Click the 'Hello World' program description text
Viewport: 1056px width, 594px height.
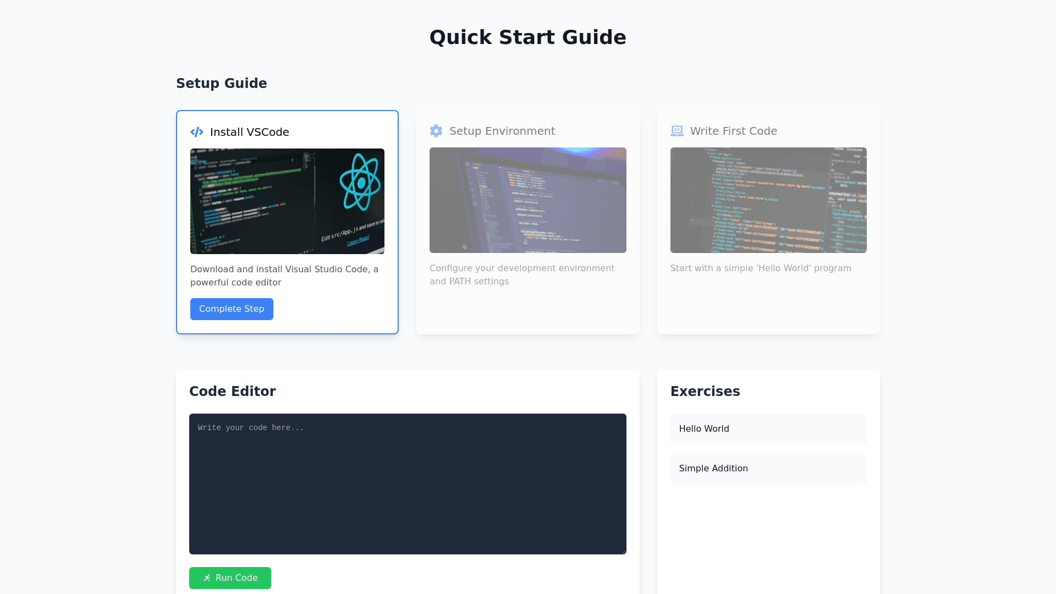(x=761, y=268)
